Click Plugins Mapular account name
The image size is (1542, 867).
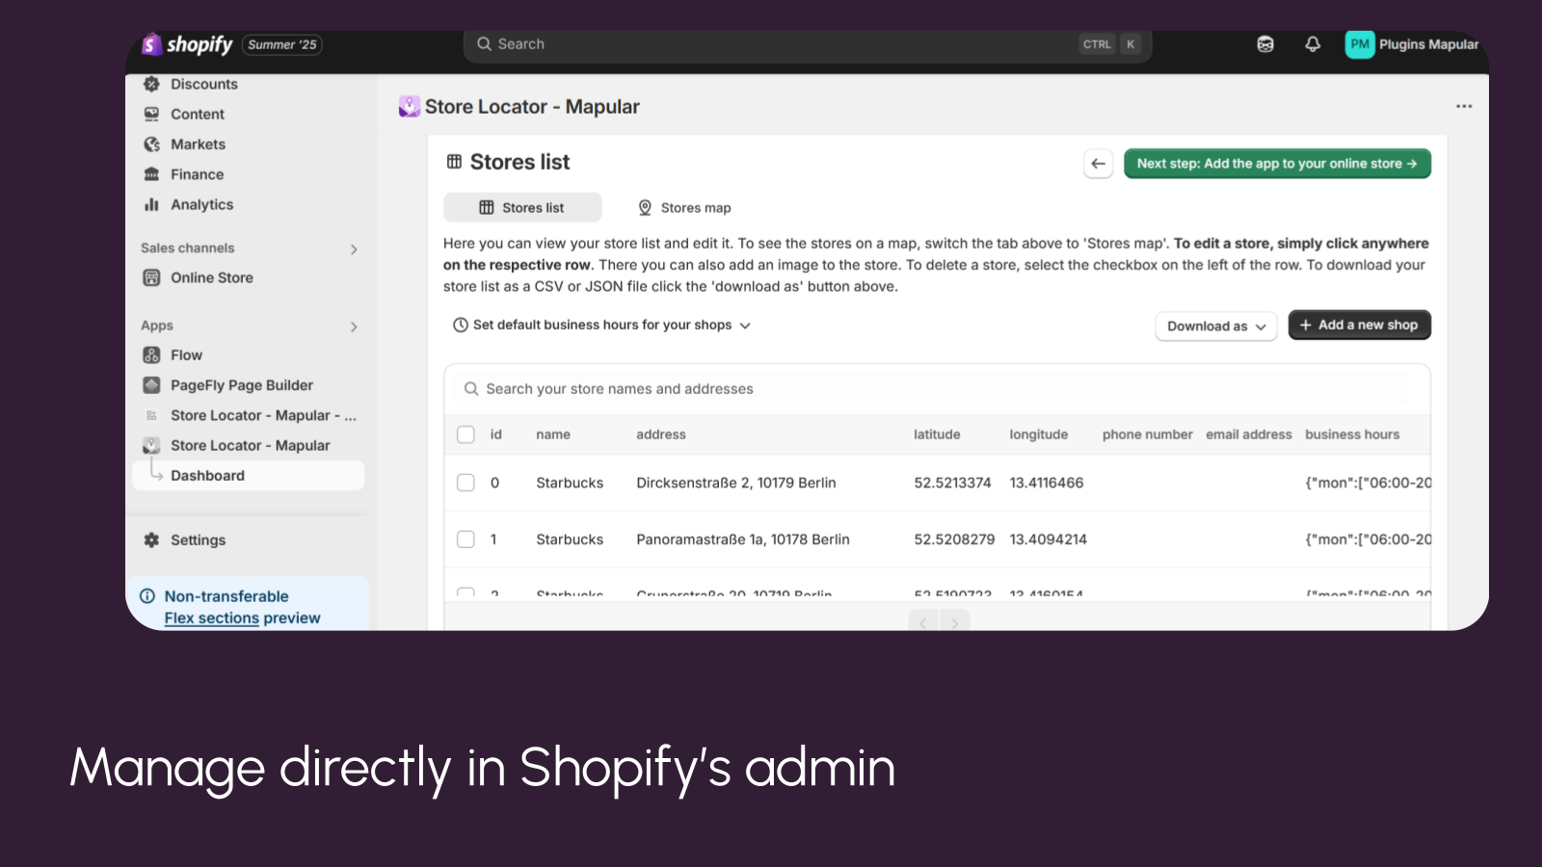coord(1428,44)
